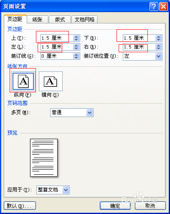Image resolution: width=170 pixels, height=214 pixels.
Task: Adjust the top margin spinner arrows
Action: pos(76,38)
